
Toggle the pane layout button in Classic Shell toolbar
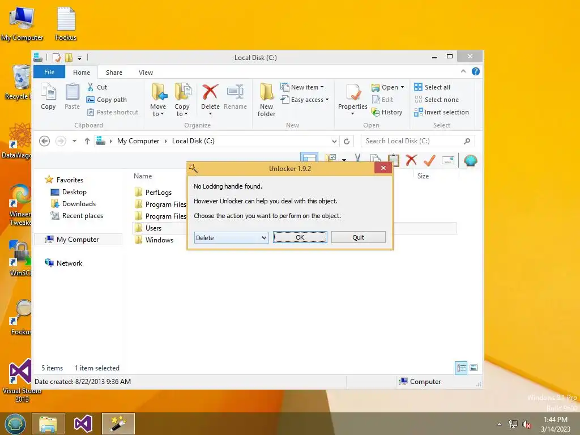coord(309,158)
